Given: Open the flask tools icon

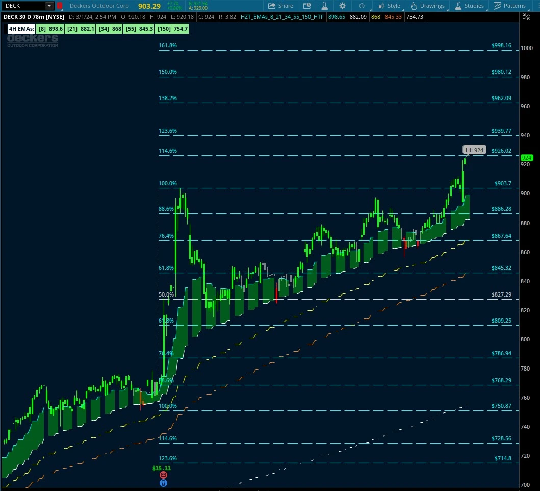Looking at the screenshot, I should 324,6.
